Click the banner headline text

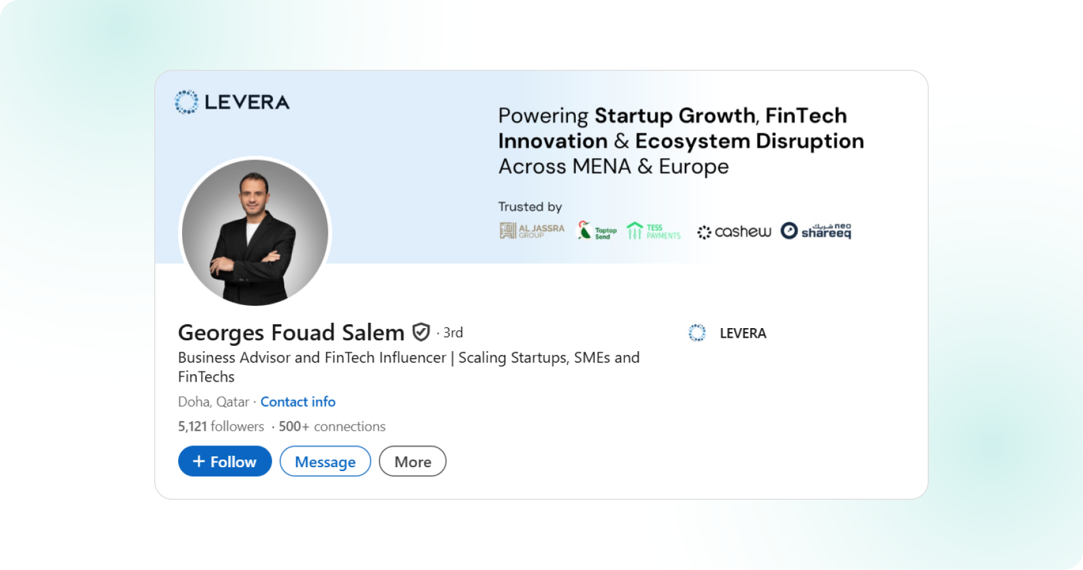coord(680,141)
